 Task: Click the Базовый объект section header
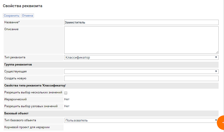click(x=16, y=113)
